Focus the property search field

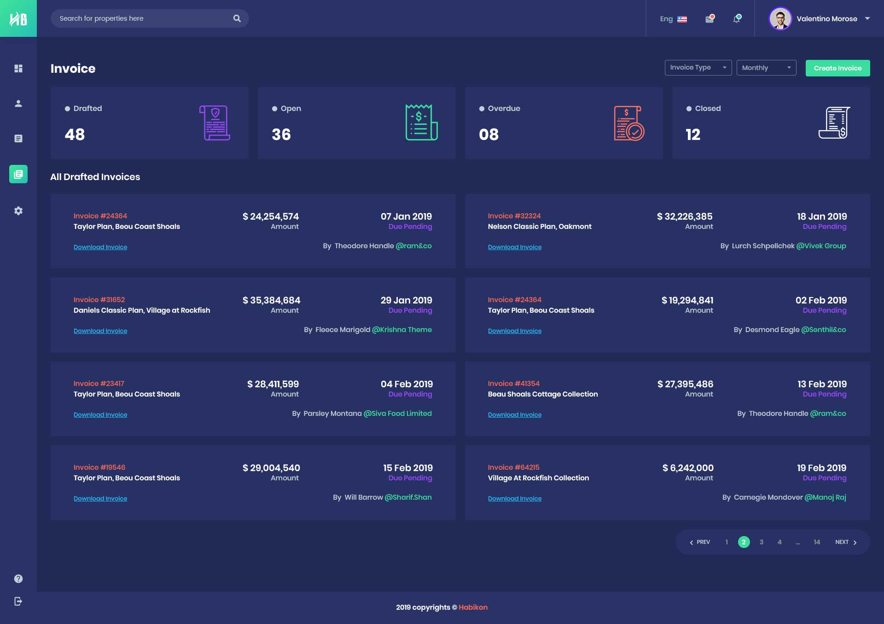click(143, 18)
